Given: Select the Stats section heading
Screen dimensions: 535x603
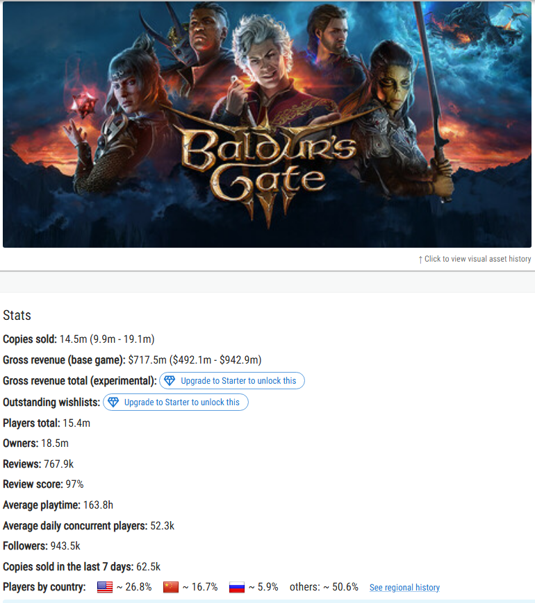Looking at the screenshot, I should [x=17, y=315].
